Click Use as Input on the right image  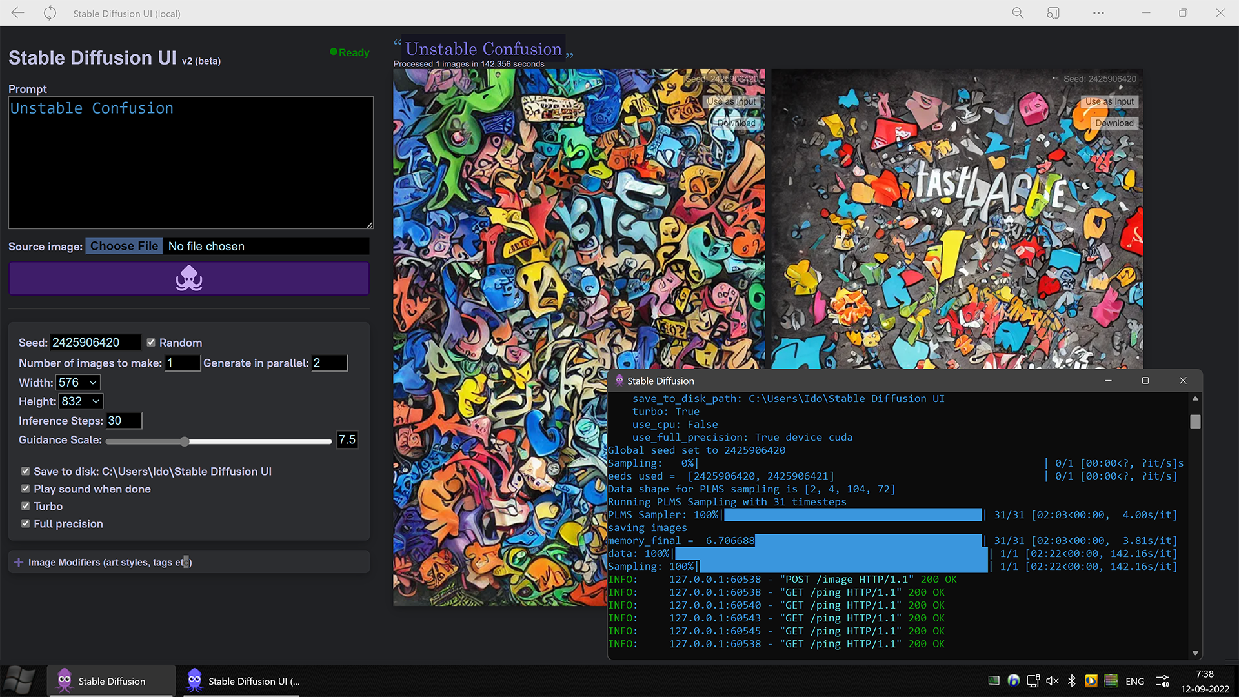pos(1109,101)
